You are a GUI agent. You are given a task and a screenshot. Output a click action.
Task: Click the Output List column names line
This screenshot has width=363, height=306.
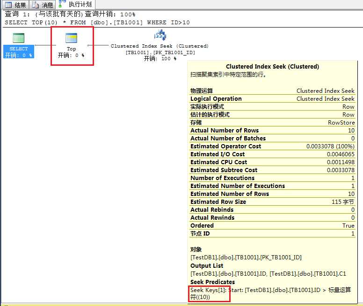coord(268,274)
